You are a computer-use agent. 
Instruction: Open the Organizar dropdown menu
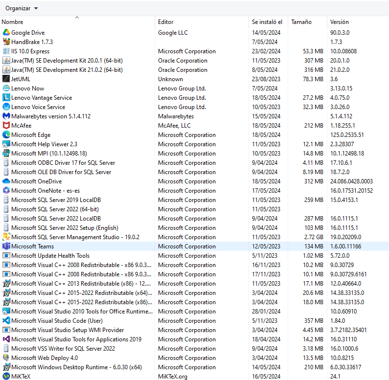point(22,8)
